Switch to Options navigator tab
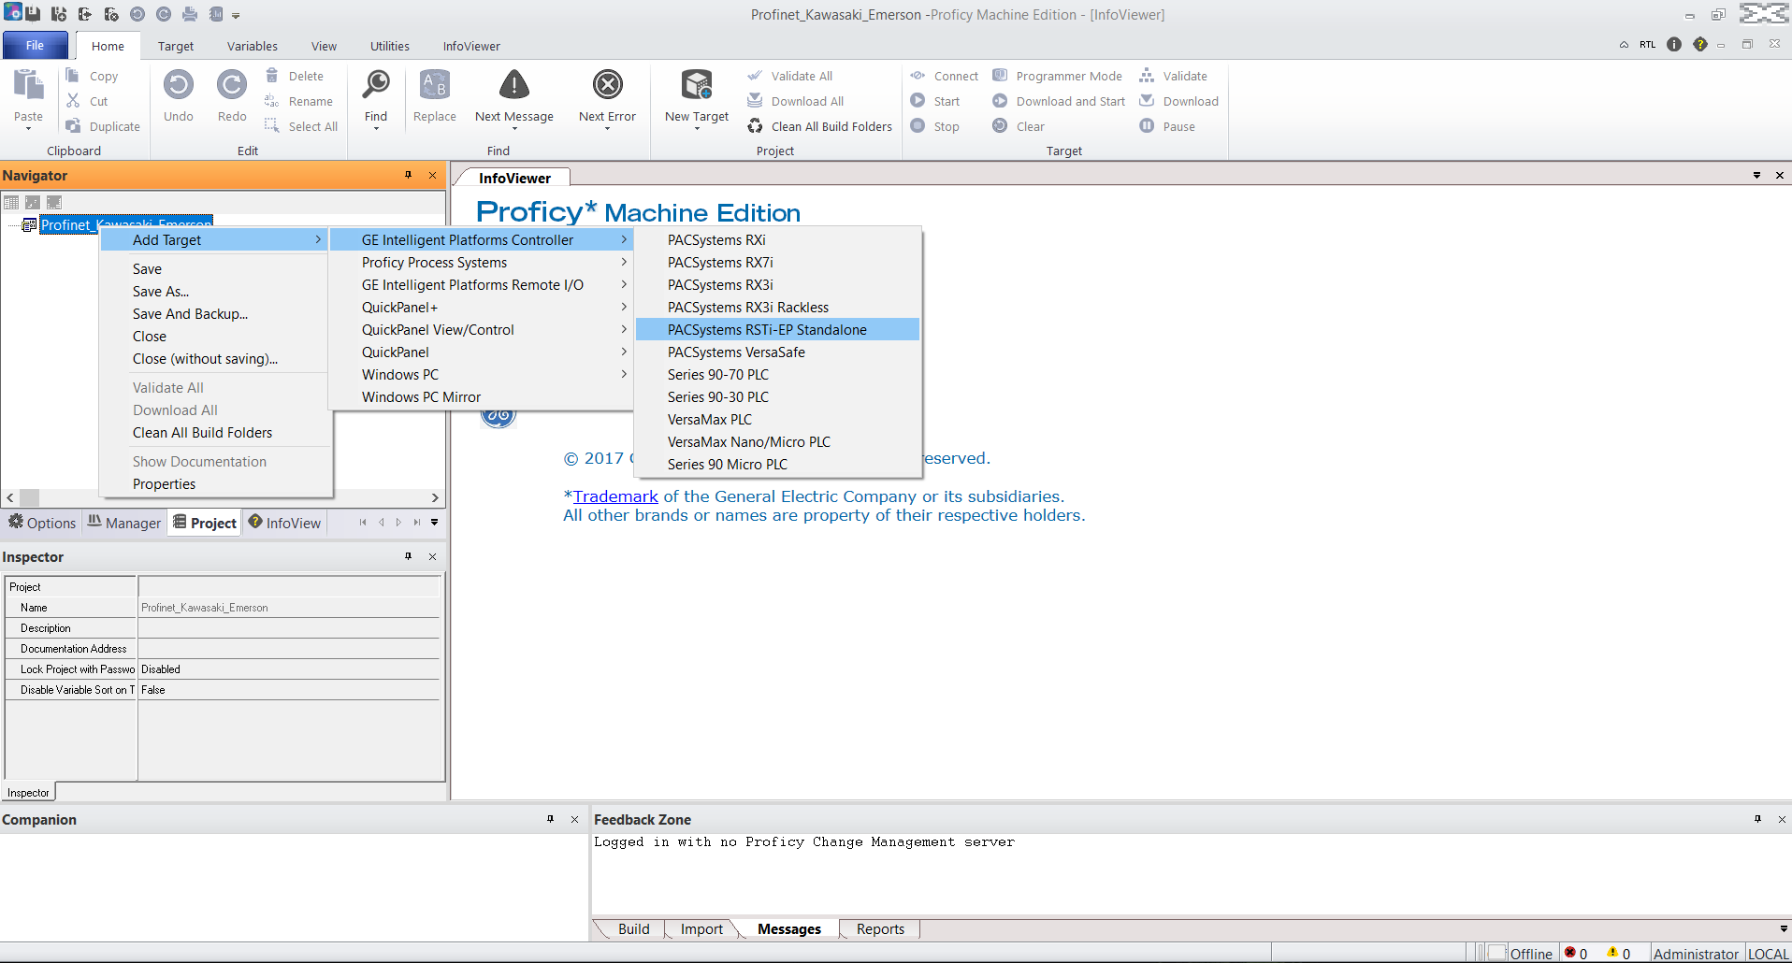The image size is (1792, 963). pyautogui.click(x=42, y=523)
